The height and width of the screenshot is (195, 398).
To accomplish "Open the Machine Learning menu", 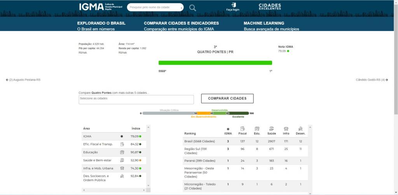I will tap(264, 23).
